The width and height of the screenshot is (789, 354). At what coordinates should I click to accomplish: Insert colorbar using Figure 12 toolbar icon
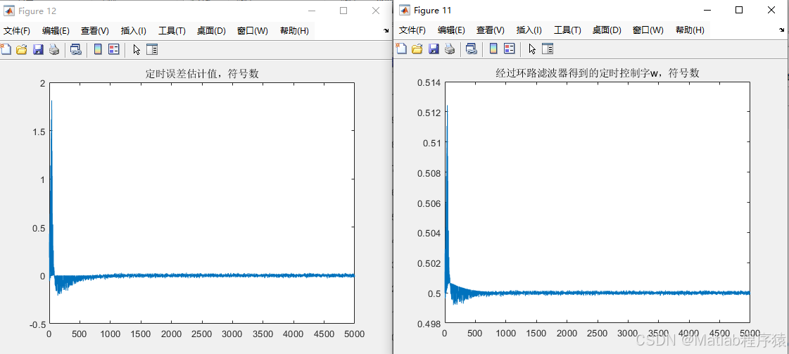[98, 49]
